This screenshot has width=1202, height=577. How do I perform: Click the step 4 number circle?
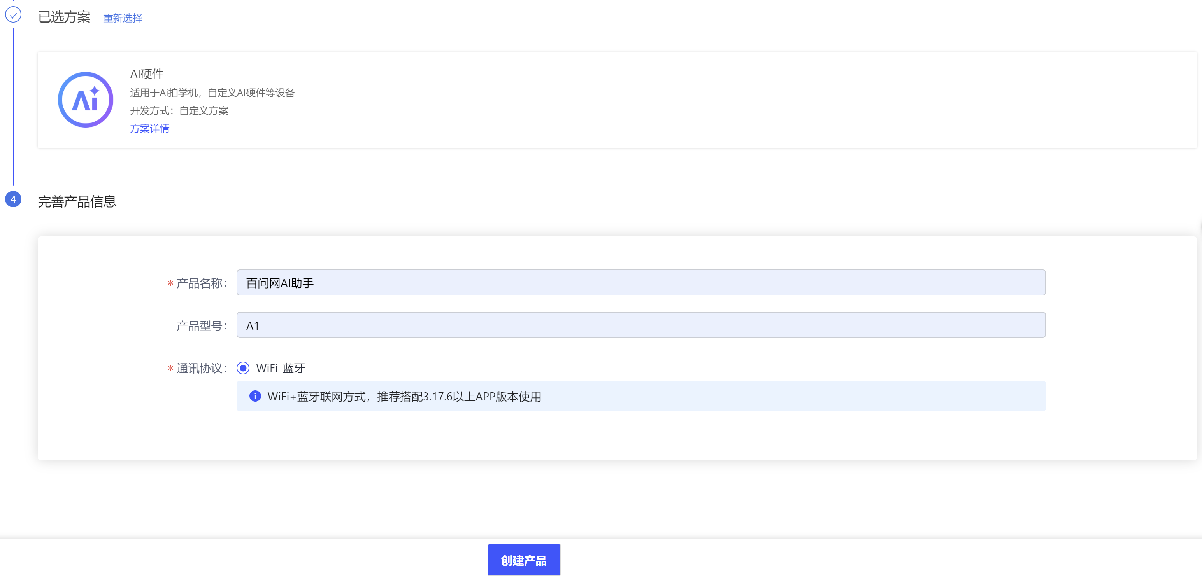pos(13,199)
